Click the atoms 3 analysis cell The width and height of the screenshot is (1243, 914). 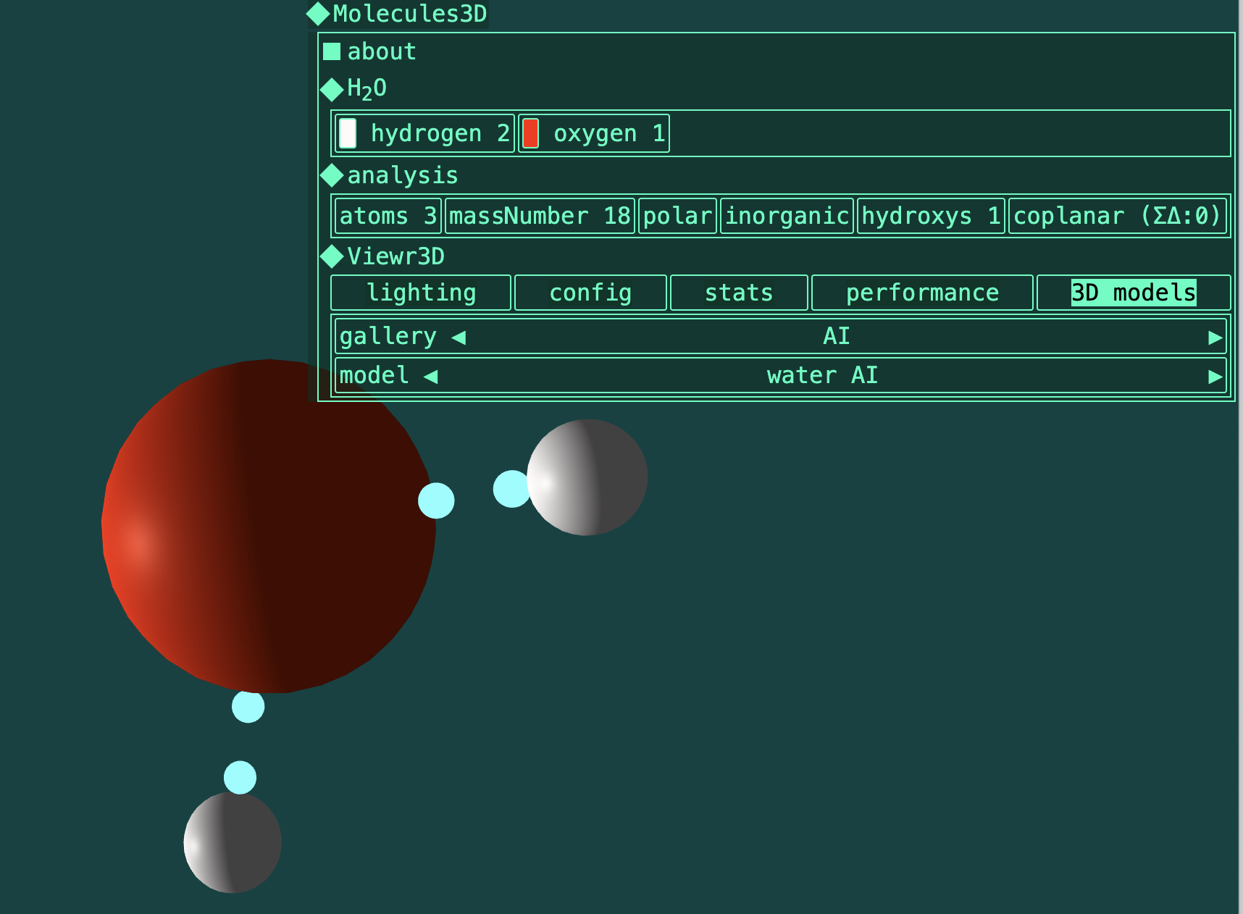tap(388, 216)
